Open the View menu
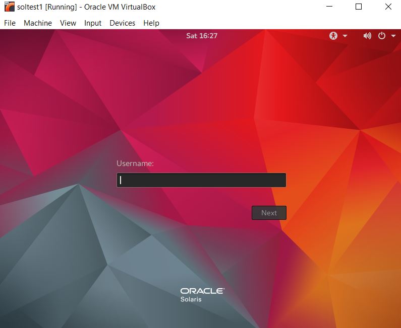Viewport: 401px width, 328px height. (68, 23)
